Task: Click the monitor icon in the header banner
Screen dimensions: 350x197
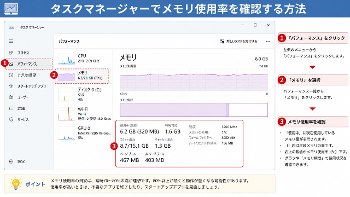Action: click(x=11, y=9)
